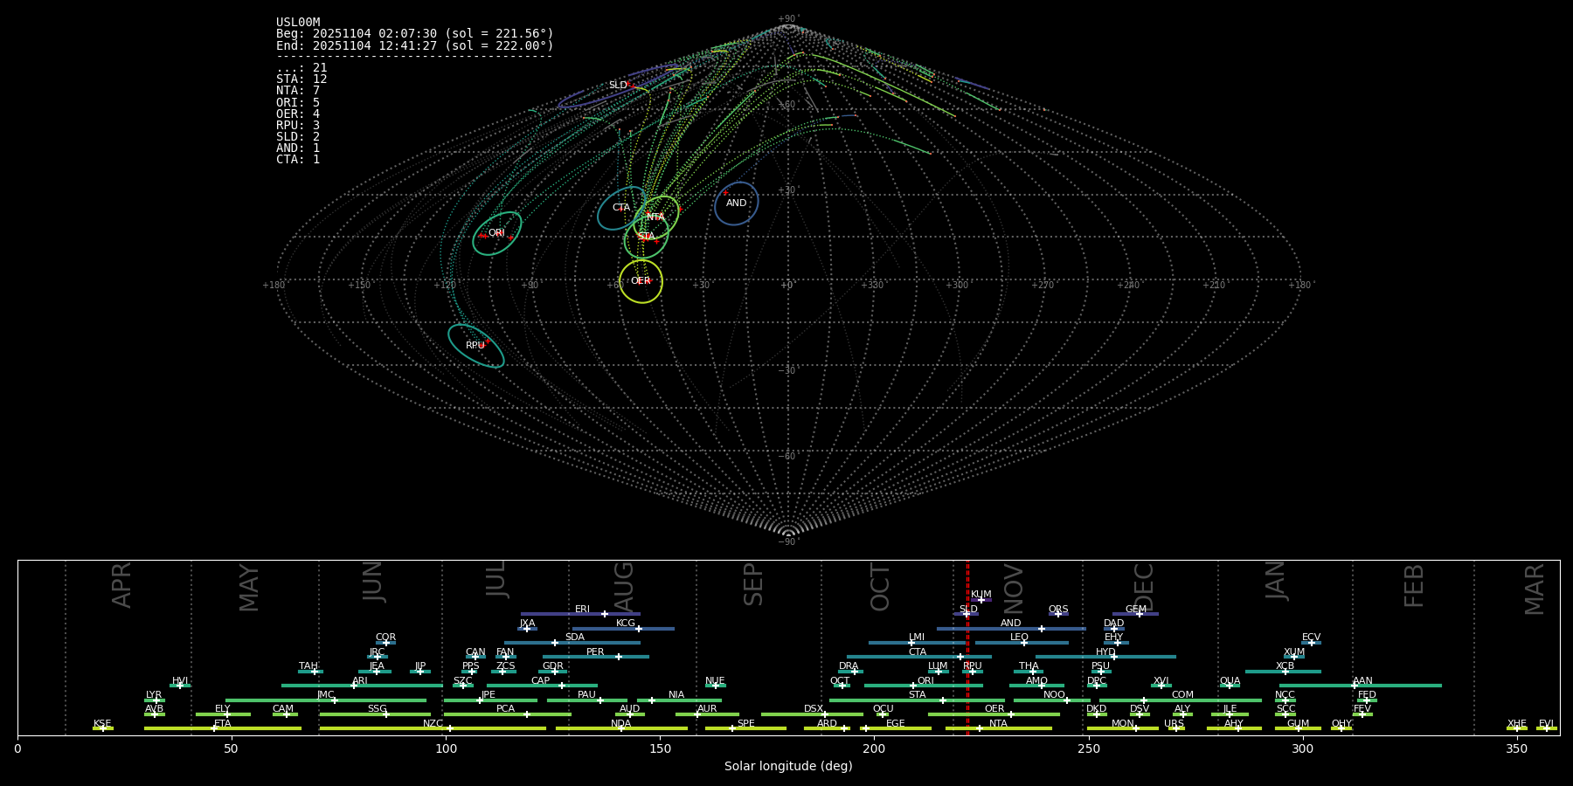Select the "ORI: 5" legend entry
This screenshot has height=786, width=1573.
(x=298, y=103)
